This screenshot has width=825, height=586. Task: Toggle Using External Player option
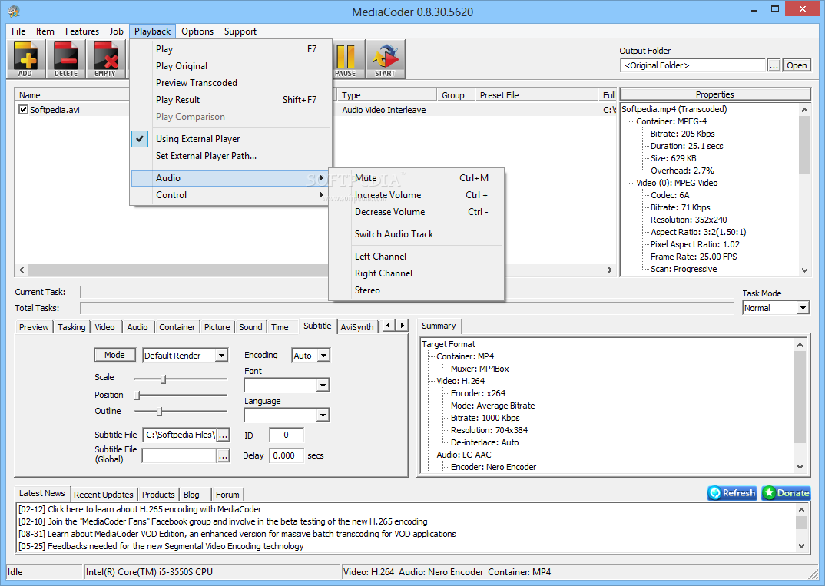[231, 139]
